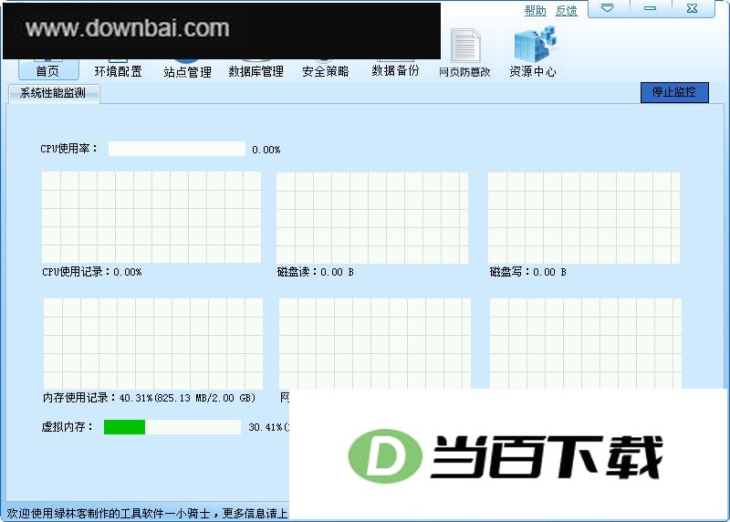Open the title bar dropdown menu arrow
The image size is (730, 522).
(x=608, y=8)
